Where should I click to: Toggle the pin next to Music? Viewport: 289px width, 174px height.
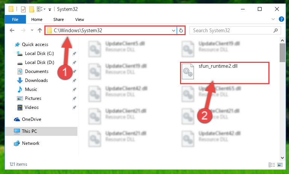(x=74, y=89)
